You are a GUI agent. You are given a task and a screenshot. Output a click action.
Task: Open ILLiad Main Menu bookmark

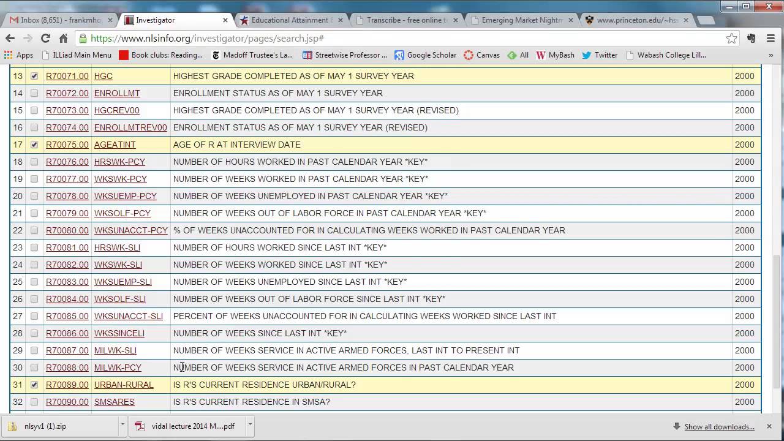click(x=77, y=55)
